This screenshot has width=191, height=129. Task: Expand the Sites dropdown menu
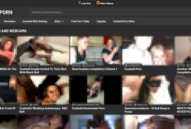(x=59, y=21)
